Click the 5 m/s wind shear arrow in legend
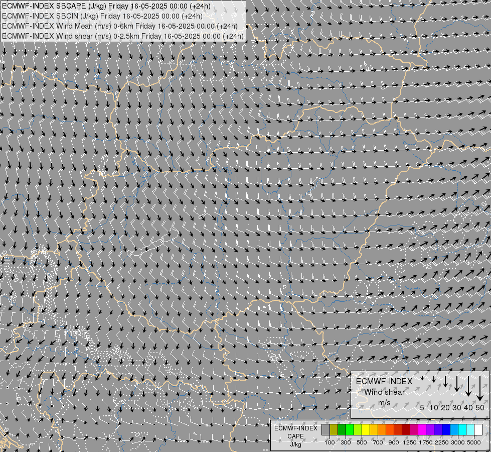This screenshot has width=491, height=452. (422, 378)
